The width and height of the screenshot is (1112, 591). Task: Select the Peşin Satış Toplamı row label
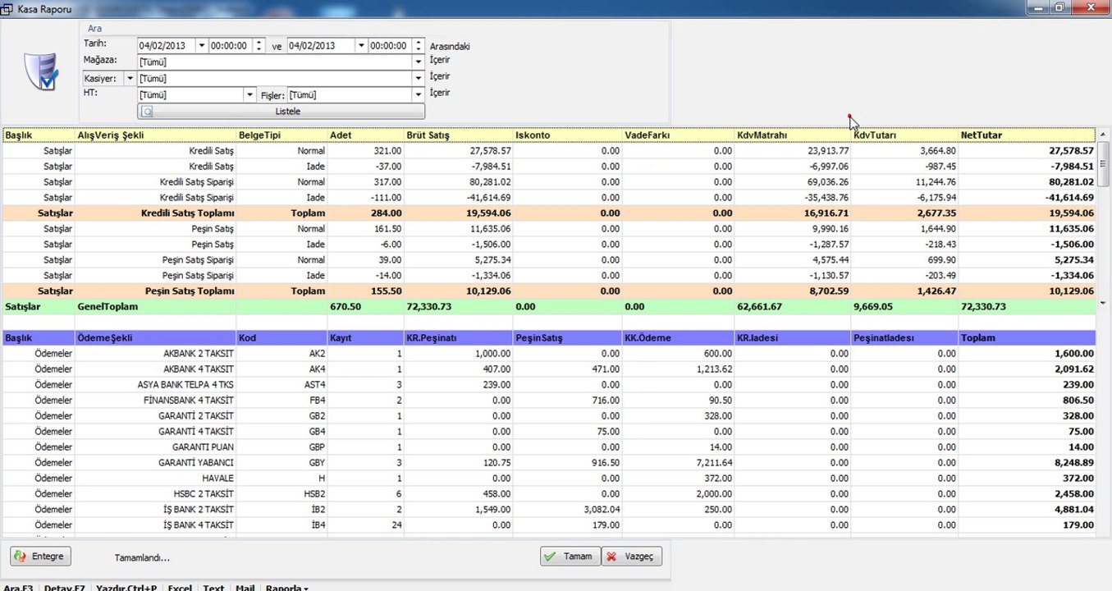[190, 291]
